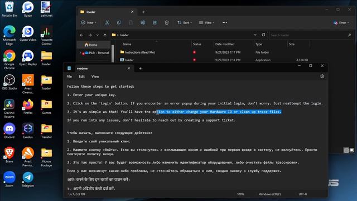This screenshot has width=357, height=201.
Task: Switch File Explorer to details view icon
Action: tap(346, 150)
